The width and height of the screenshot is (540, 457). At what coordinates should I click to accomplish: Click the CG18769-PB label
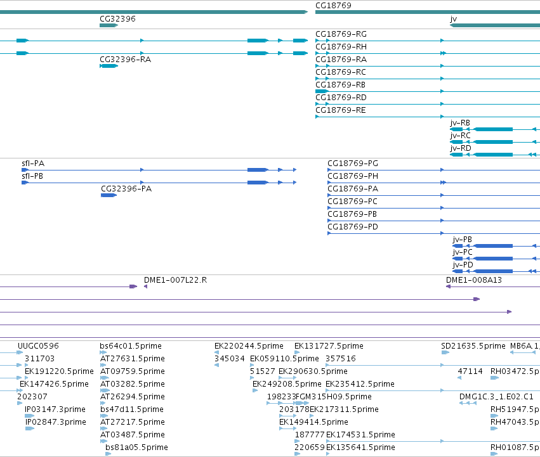(352, 214)
